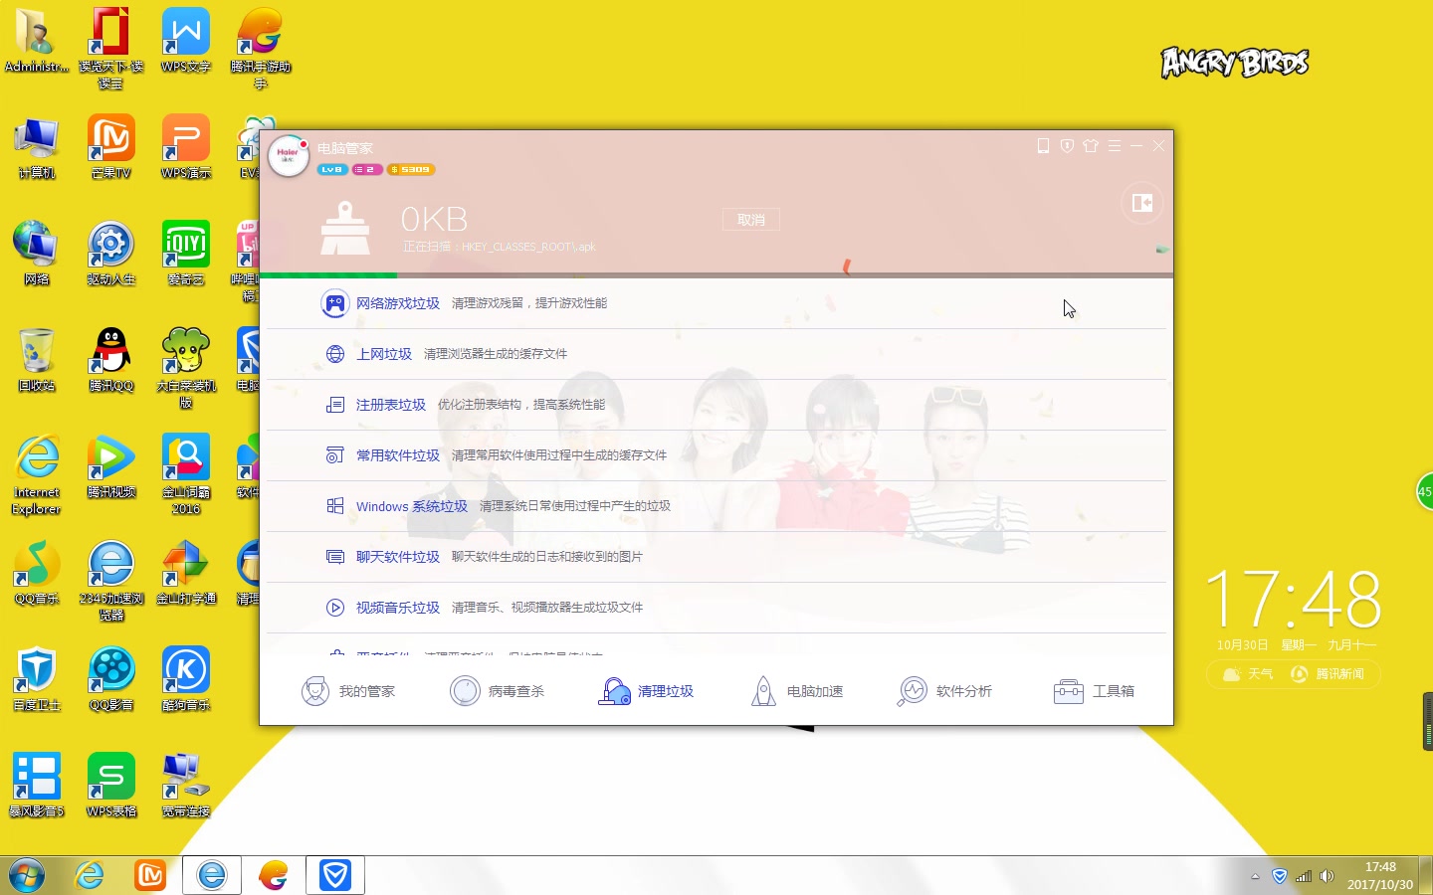Open the Lv8 level badge

332,170
